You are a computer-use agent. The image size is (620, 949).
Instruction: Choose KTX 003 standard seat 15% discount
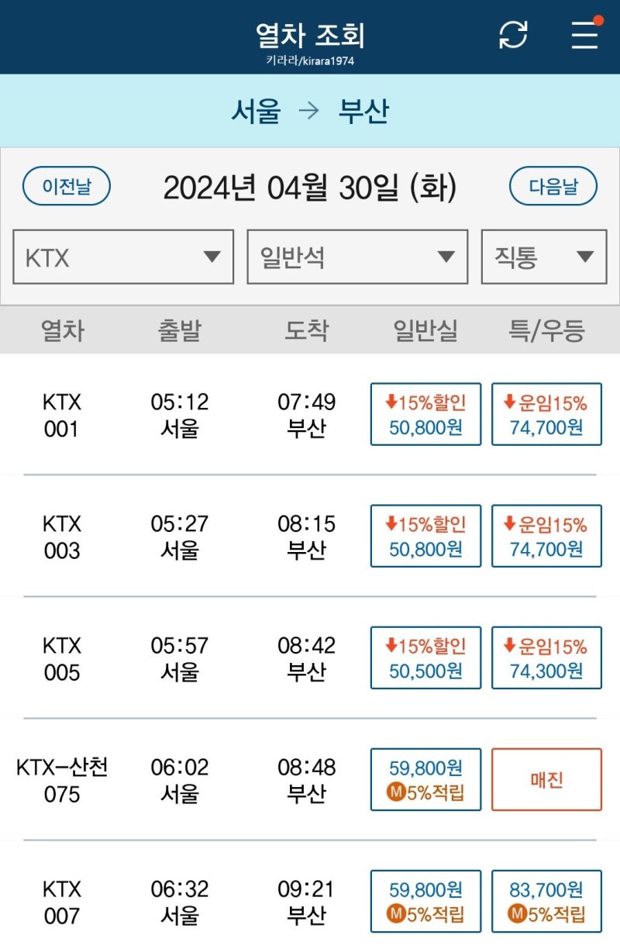point(425,536)
